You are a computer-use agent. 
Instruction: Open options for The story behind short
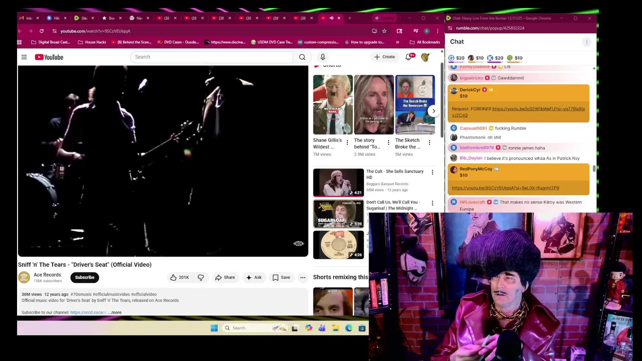[x=388, y=143]
